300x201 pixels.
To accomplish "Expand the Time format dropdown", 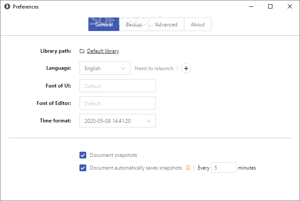I will (x=118, y=121).
